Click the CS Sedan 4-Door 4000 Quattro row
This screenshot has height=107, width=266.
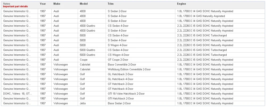pyautogui.click(x=133, y=26)
